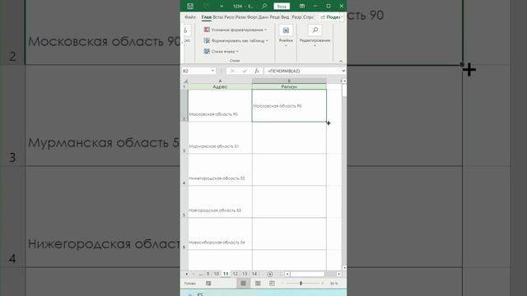Viewport: 527px width, 296px height.
Task: Collapse the ribbon with the chevron
Action: click(x=341, y=61)
